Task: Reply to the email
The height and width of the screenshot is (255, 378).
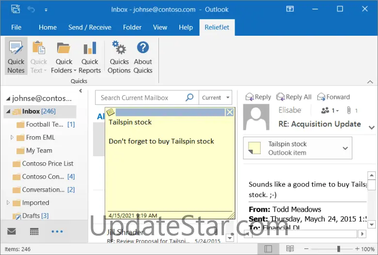Action: click(258, 97)
